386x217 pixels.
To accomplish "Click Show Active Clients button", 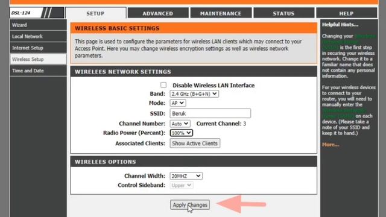I will (x=195, y=143).
